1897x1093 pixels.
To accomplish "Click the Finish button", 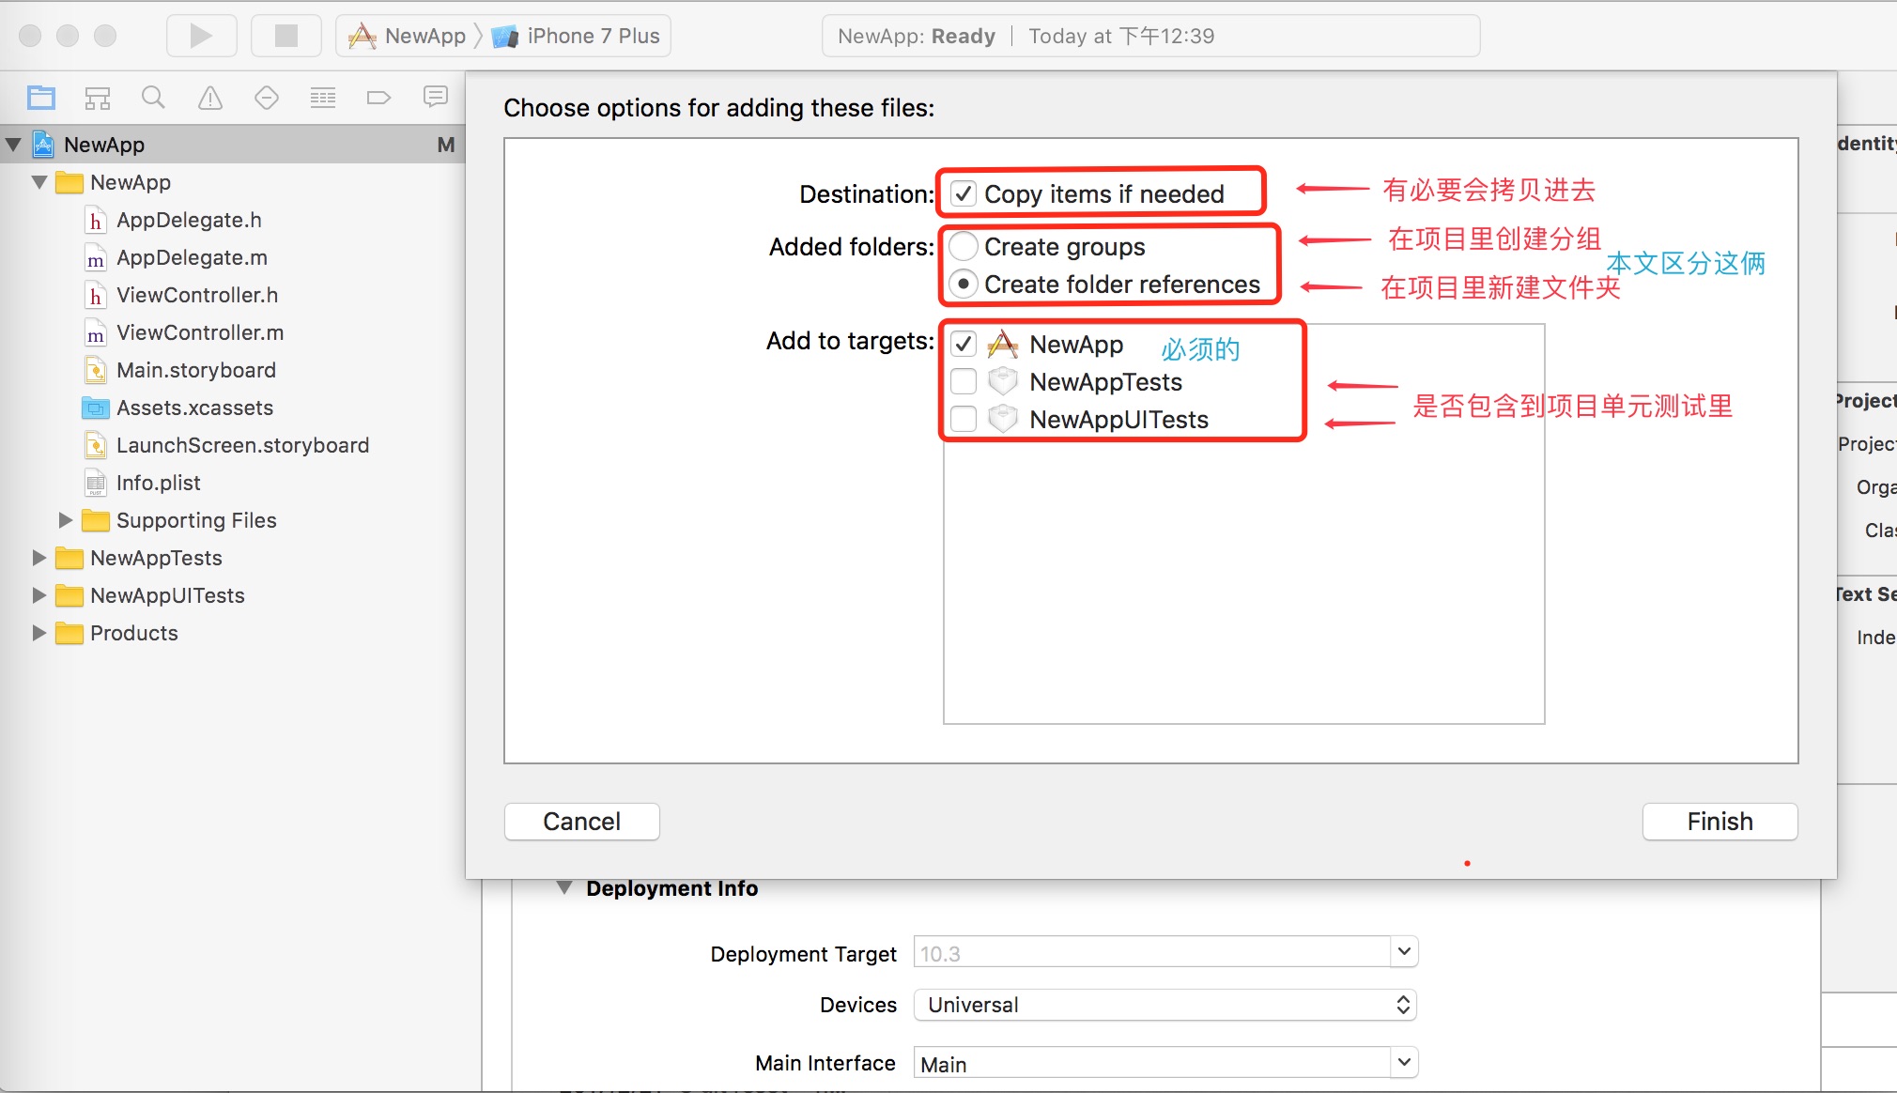I will coord(1719,822).
